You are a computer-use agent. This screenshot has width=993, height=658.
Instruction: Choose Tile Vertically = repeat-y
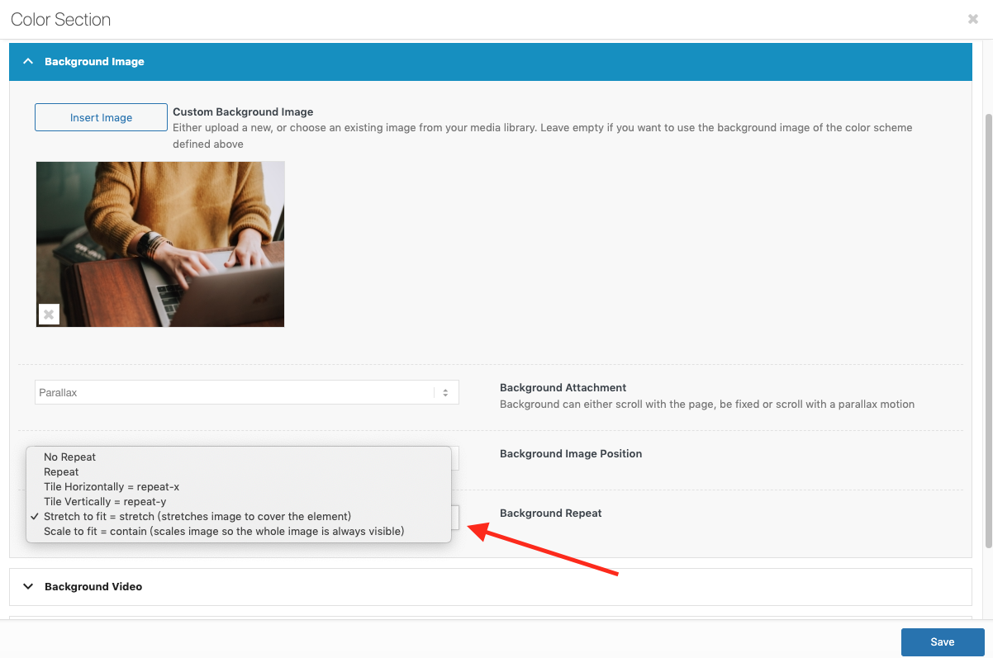click(239, 501)
